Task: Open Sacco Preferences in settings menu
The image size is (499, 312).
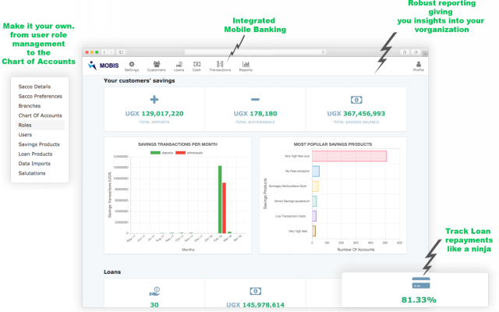Action: click(x=40, y=96)
